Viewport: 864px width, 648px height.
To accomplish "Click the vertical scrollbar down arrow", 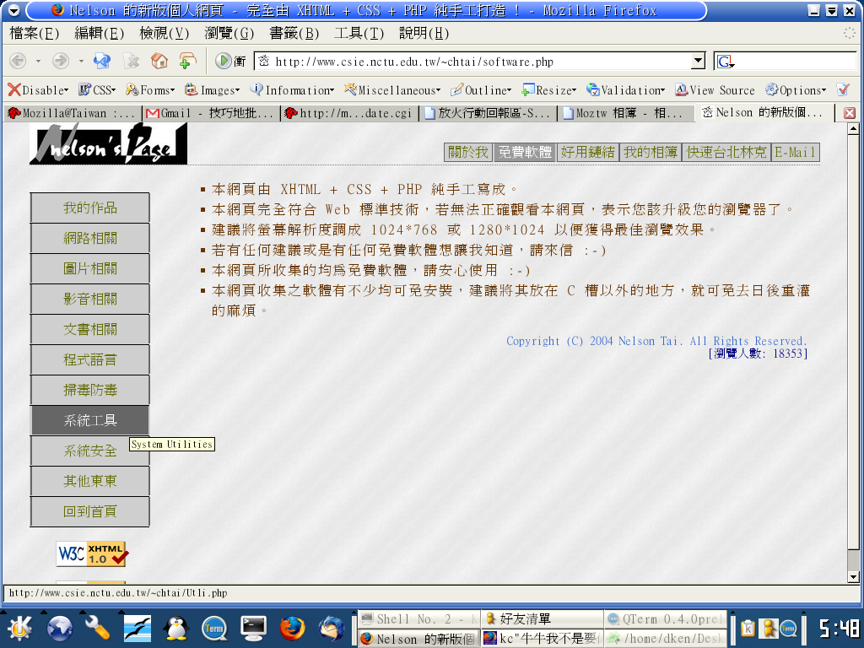I will 853,576.
